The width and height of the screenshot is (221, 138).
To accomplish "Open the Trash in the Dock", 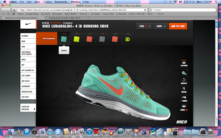I will point(211,132).
